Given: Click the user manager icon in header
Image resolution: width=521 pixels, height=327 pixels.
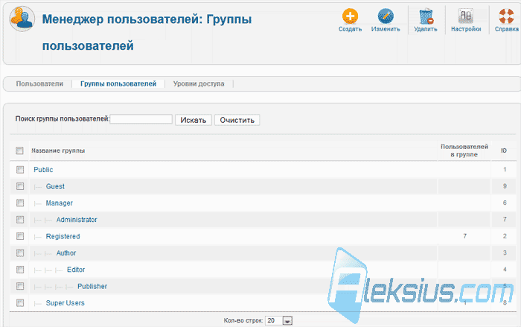Looking at the screenshot, I should [x=22, y=19].
